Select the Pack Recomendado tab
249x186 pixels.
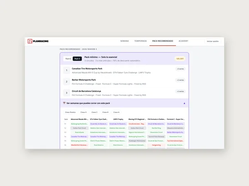coord(163,41)
